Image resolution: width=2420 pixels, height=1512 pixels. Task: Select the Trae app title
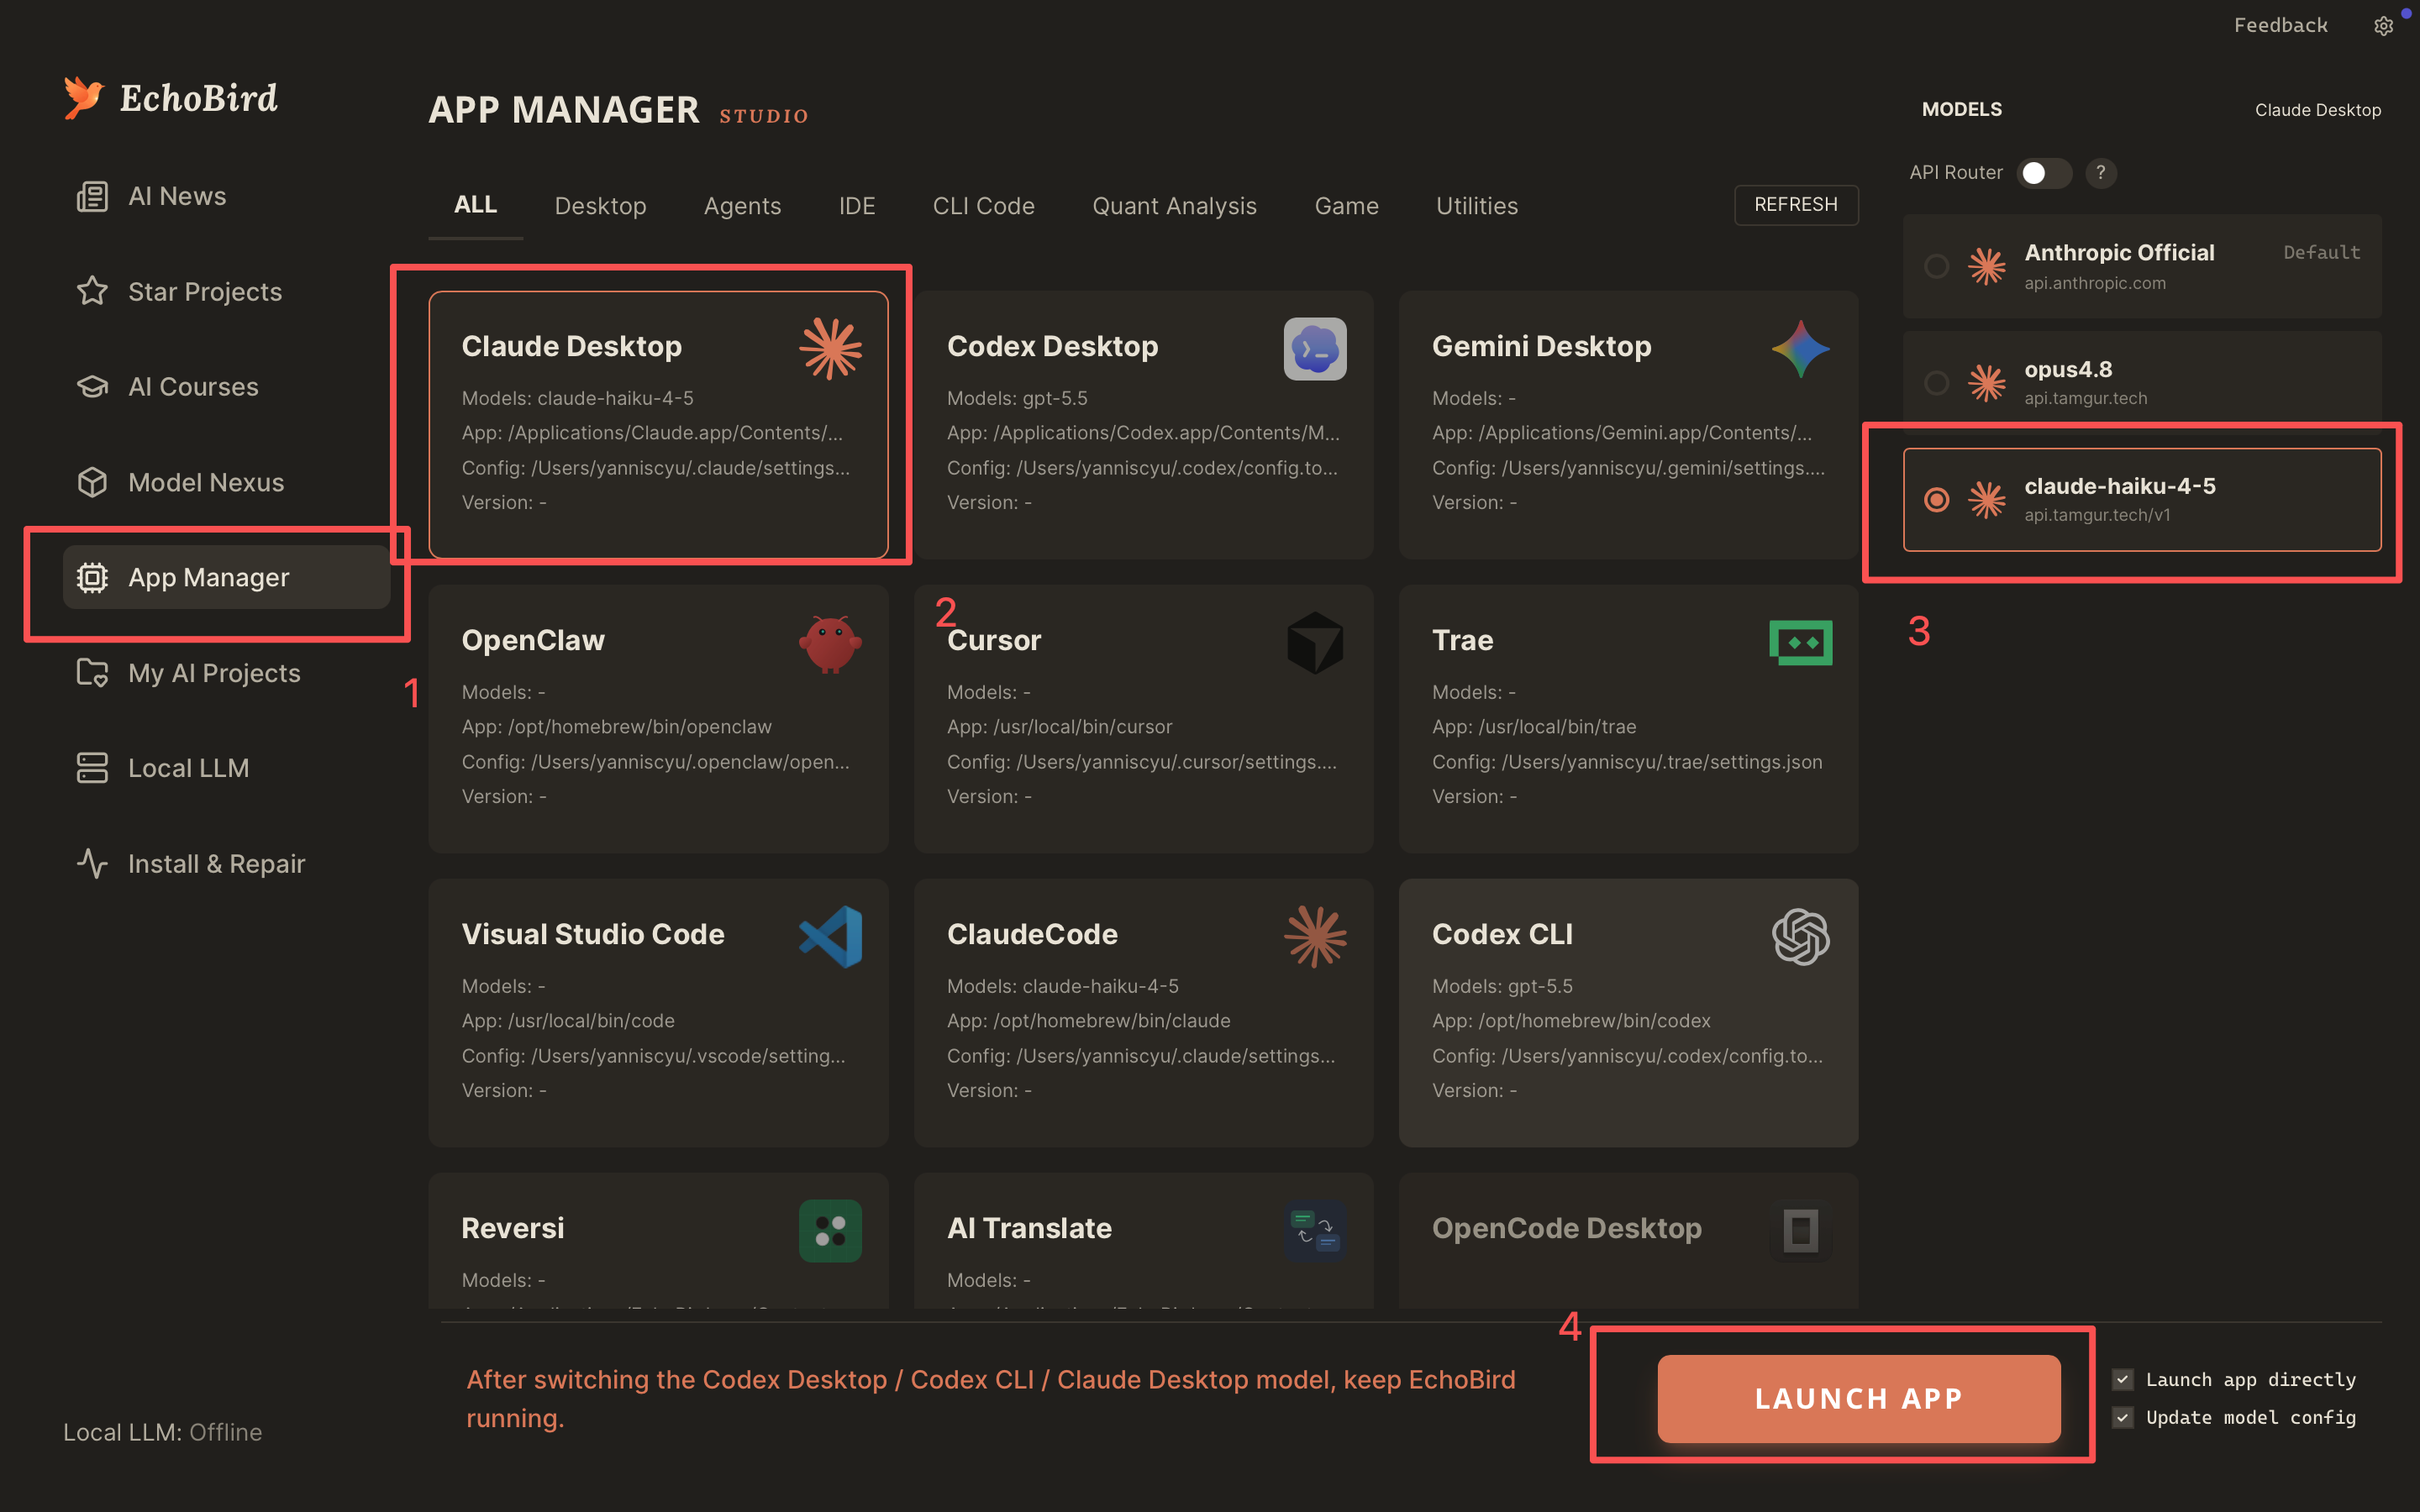1462,640
